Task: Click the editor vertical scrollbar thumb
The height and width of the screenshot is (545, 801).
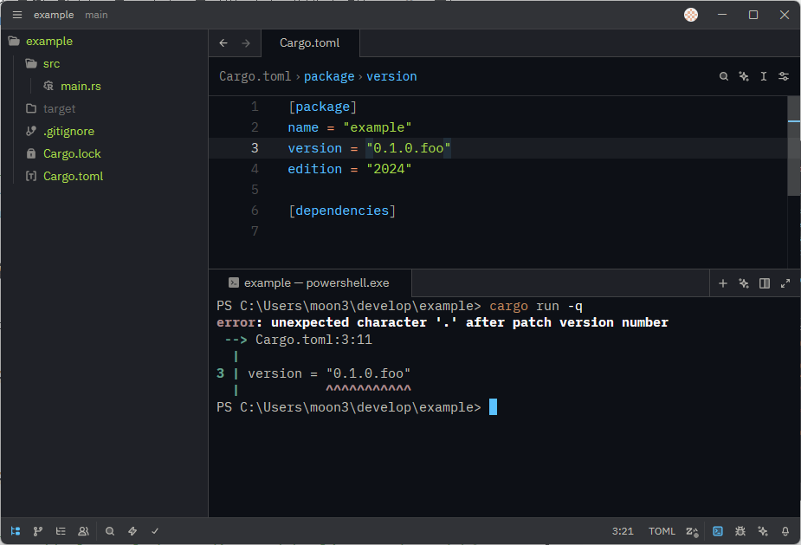Action: click(x=793, y=146)
